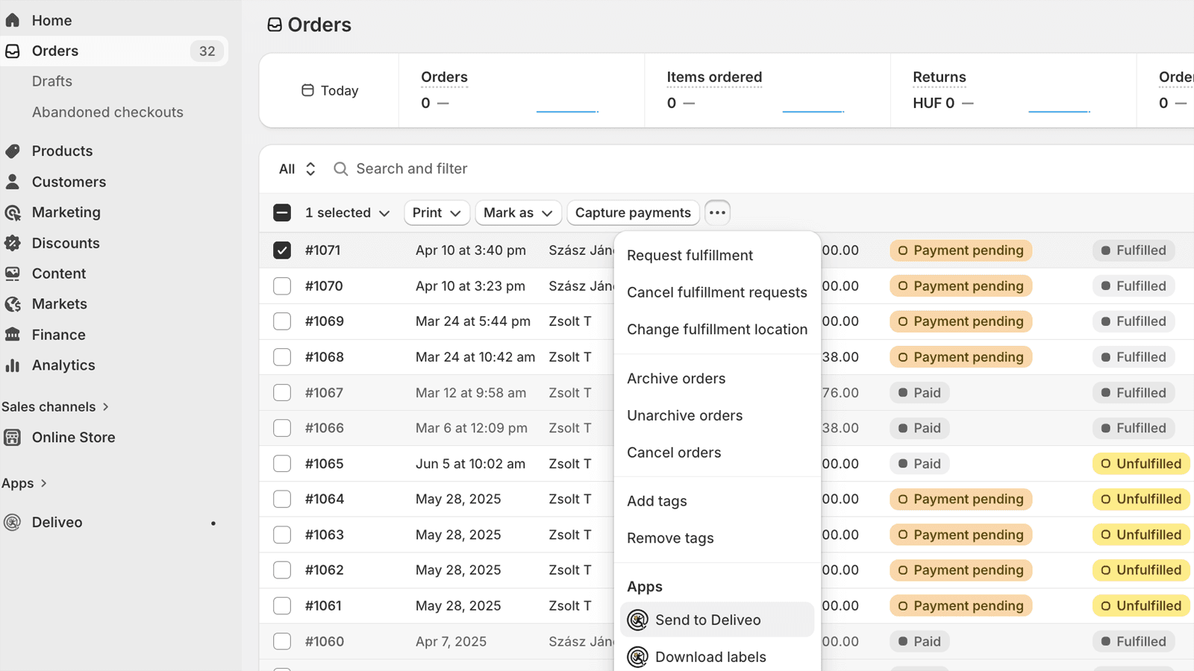Open the Print dropdown
Viewport: 1194px width, 671px height.
pyautogui.click(x=437, y=212)
